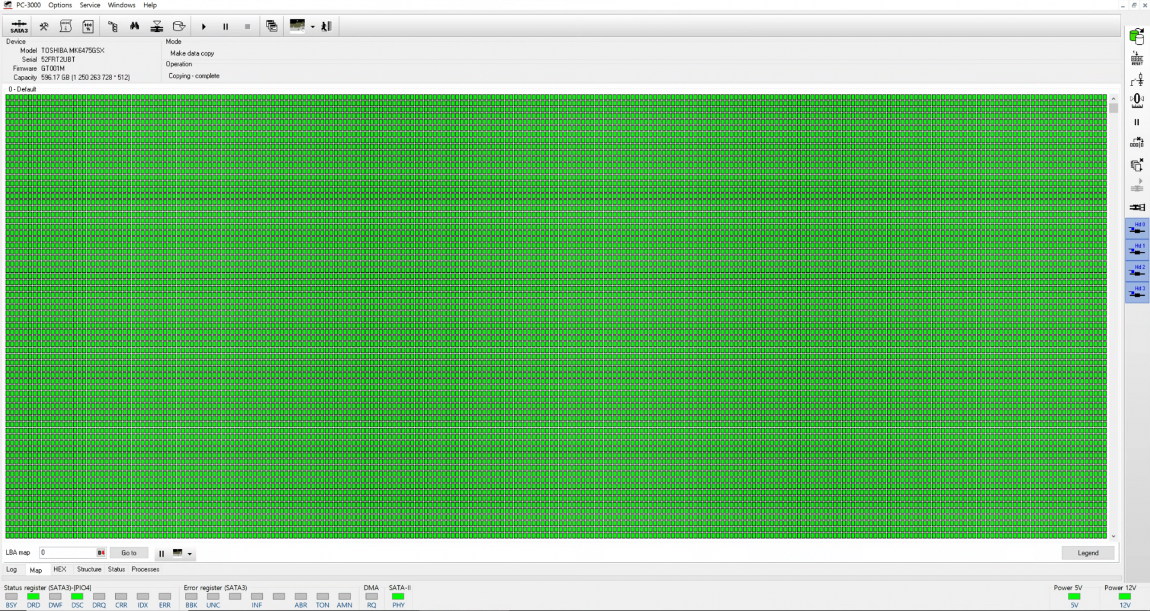Click the stacked pages with X icon
Screen dimensions: 1150x611
click(x=1137, y=165)
